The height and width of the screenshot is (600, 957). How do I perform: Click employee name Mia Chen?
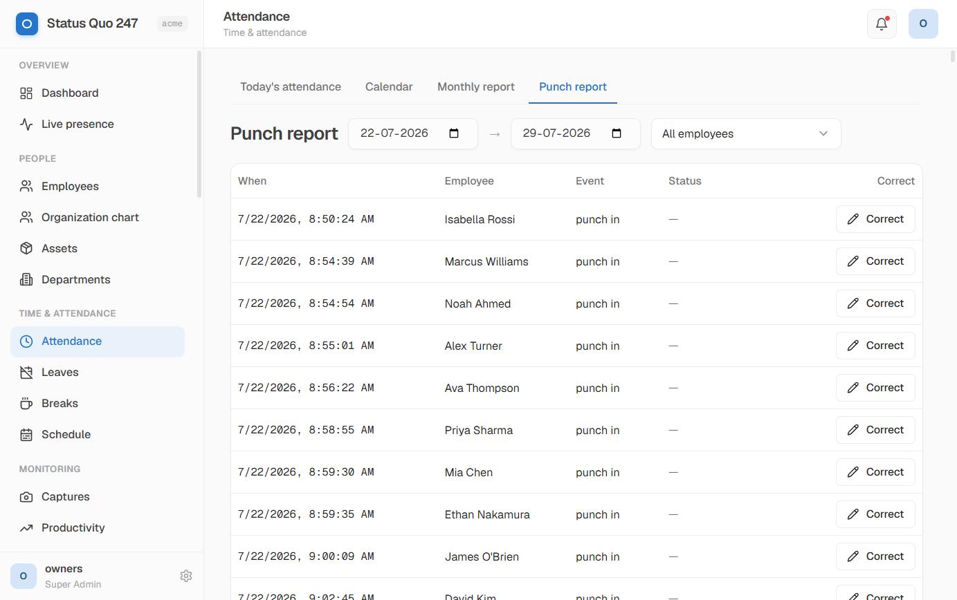(468, 472)
